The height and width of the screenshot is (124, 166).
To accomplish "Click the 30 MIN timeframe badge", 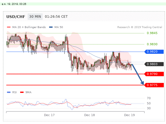I will (35, 17).
